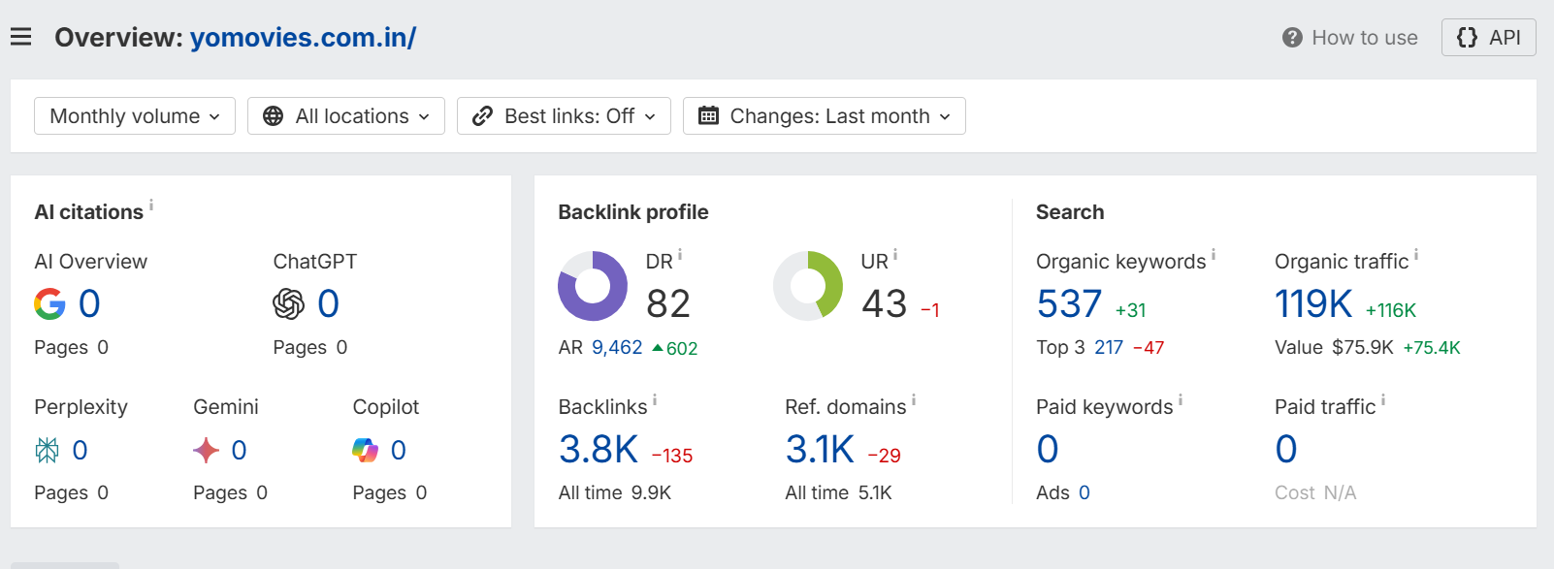Screen dimensions: 1554x569
Task: Open the 3.1K referring domains link
Action: coord(820,450)
